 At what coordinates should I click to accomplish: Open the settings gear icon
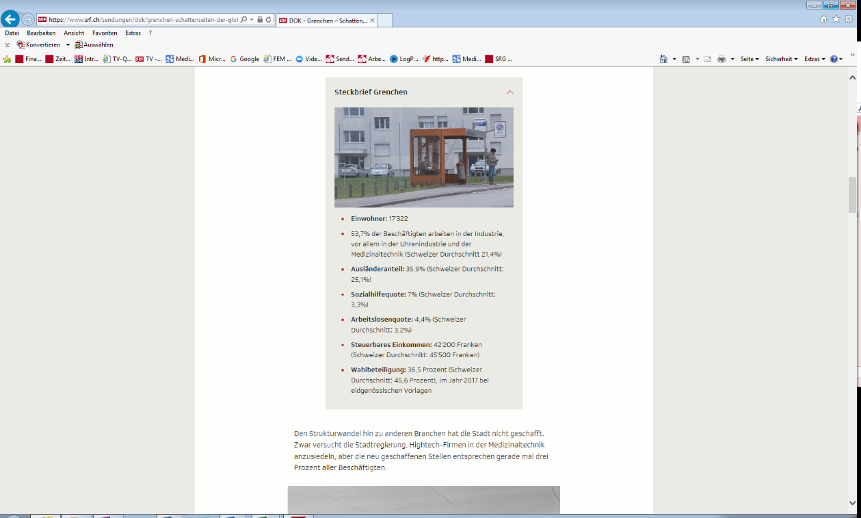(849, 19)
